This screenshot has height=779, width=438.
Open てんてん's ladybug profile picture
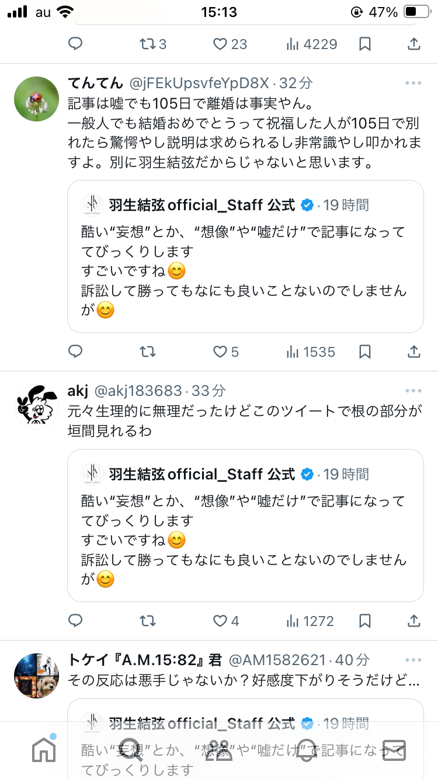[36, 99]
